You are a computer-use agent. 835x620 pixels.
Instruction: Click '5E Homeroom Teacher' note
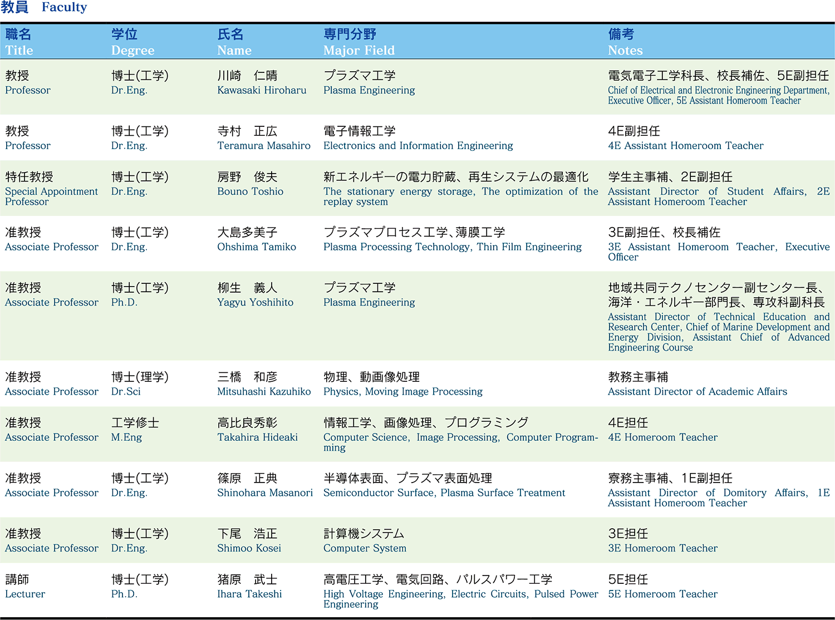pyautogui.click(x=662, y=594)
